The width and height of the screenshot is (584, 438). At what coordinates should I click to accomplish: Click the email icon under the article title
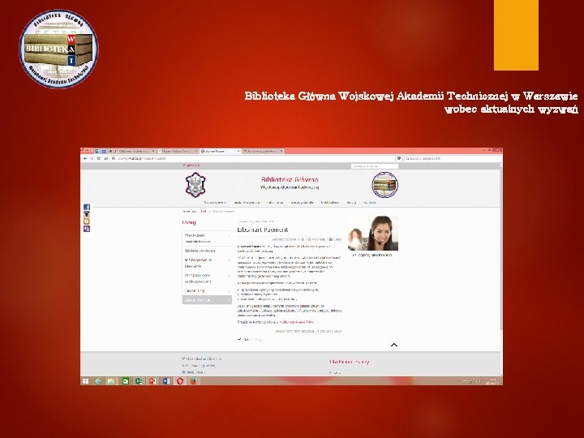click(331, 239)
